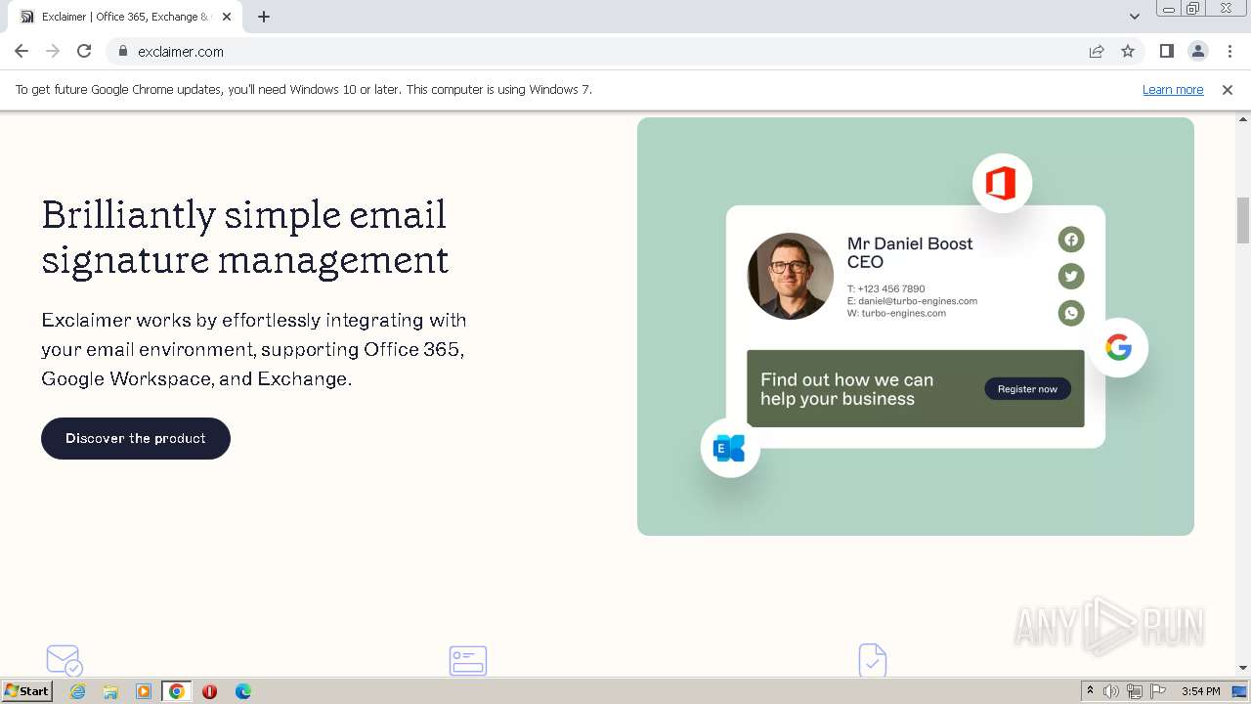Image resolution: width=1251 pixels, height=704 pixels.
Task: Bookmark this page with the star icon
Action: pos(1128,51)
